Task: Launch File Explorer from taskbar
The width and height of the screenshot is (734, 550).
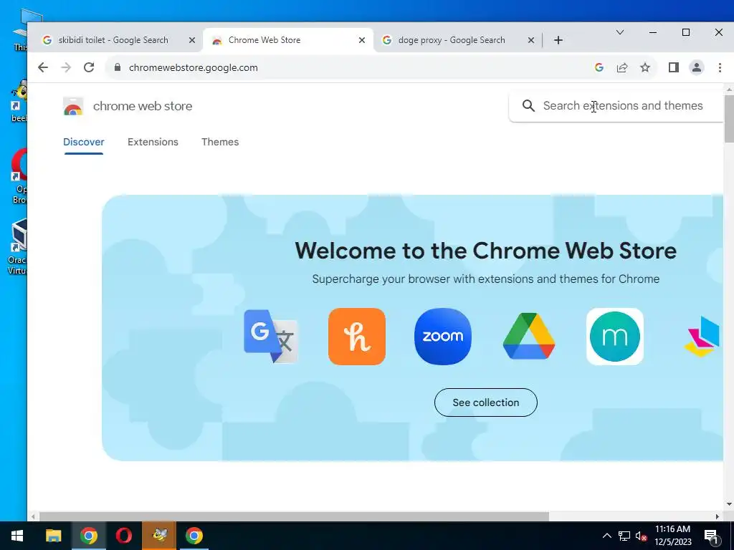Action: pos(53,536)
